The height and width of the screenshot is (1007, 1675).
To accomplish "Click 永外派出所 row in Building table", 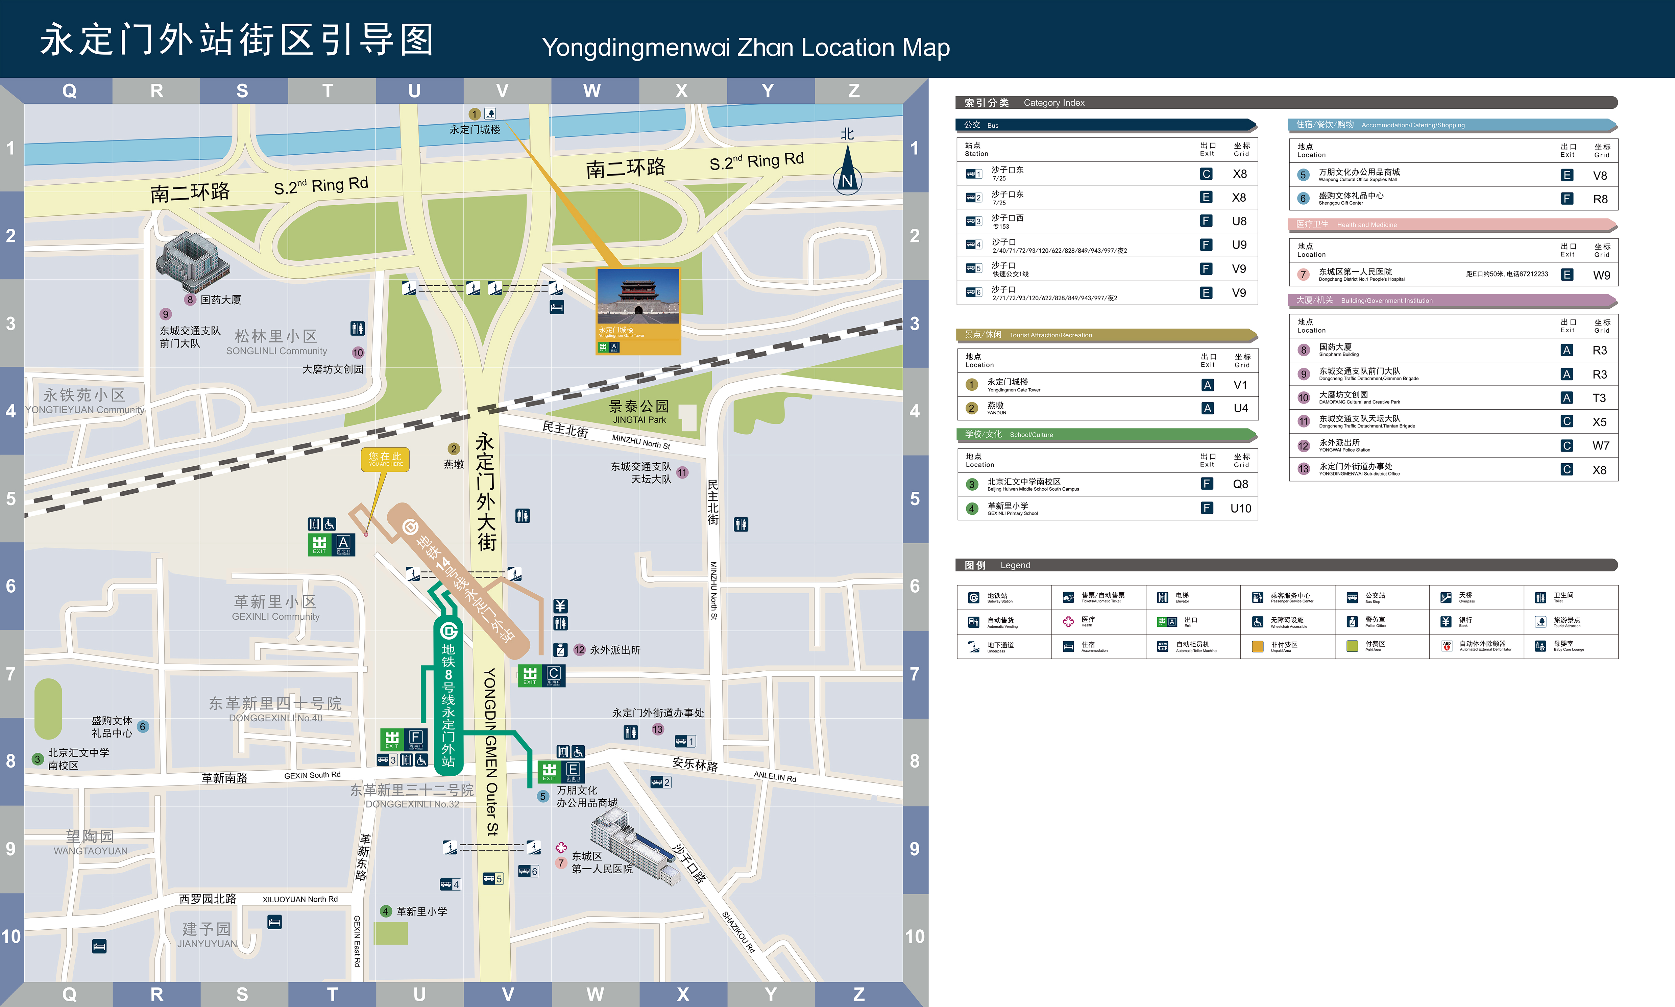I will pyautogui.click(x=1453, y=446).
